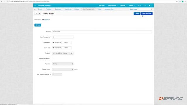Click the Event end time field
The width and height of the screenshot is (187, 105).
point(67,48)
